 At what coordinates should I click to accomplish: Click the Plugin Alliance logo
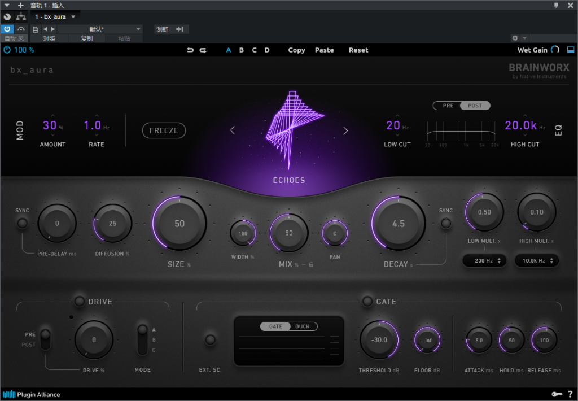pyautogui.click(x=32, y=394)
